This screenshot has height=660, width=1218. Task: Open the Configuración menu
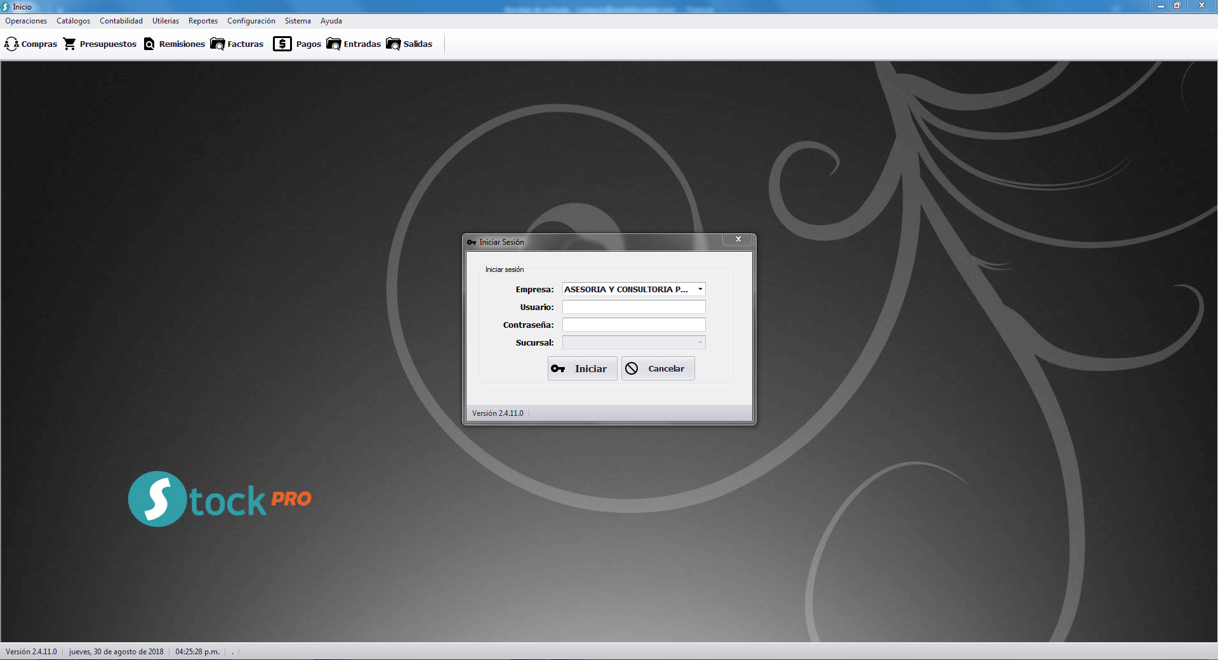click(251, 21)
